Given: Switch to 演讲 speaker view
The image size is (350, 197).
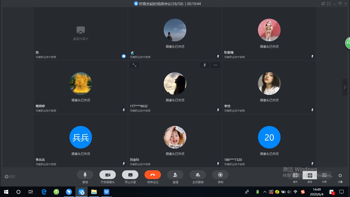Looking at the screenshot, I should 295,176.
